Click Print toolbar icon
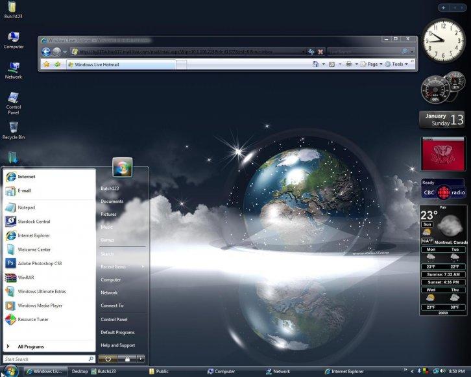Image resolution: width=471 pixels, height=377 pixels. (348, 64)
